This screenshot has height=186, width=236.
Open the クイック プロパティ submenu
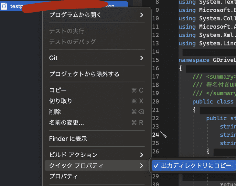[97, 165]
